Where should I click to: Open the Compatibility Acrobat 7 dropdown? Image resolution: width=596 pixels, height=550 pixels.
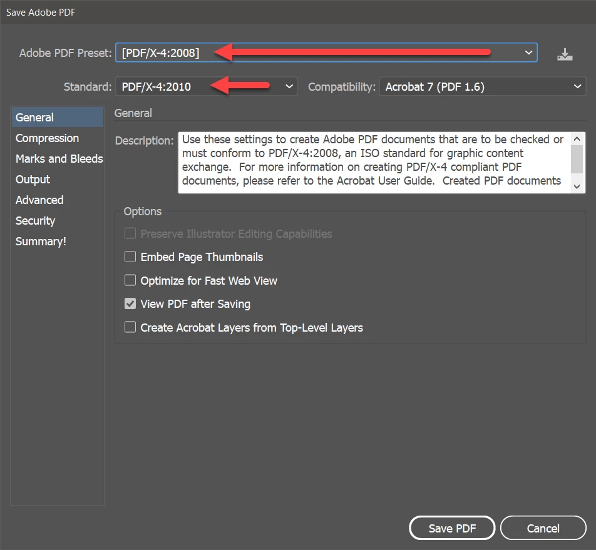tap(482, 86)
